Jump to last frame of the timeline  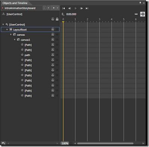(x=87, y=8)
